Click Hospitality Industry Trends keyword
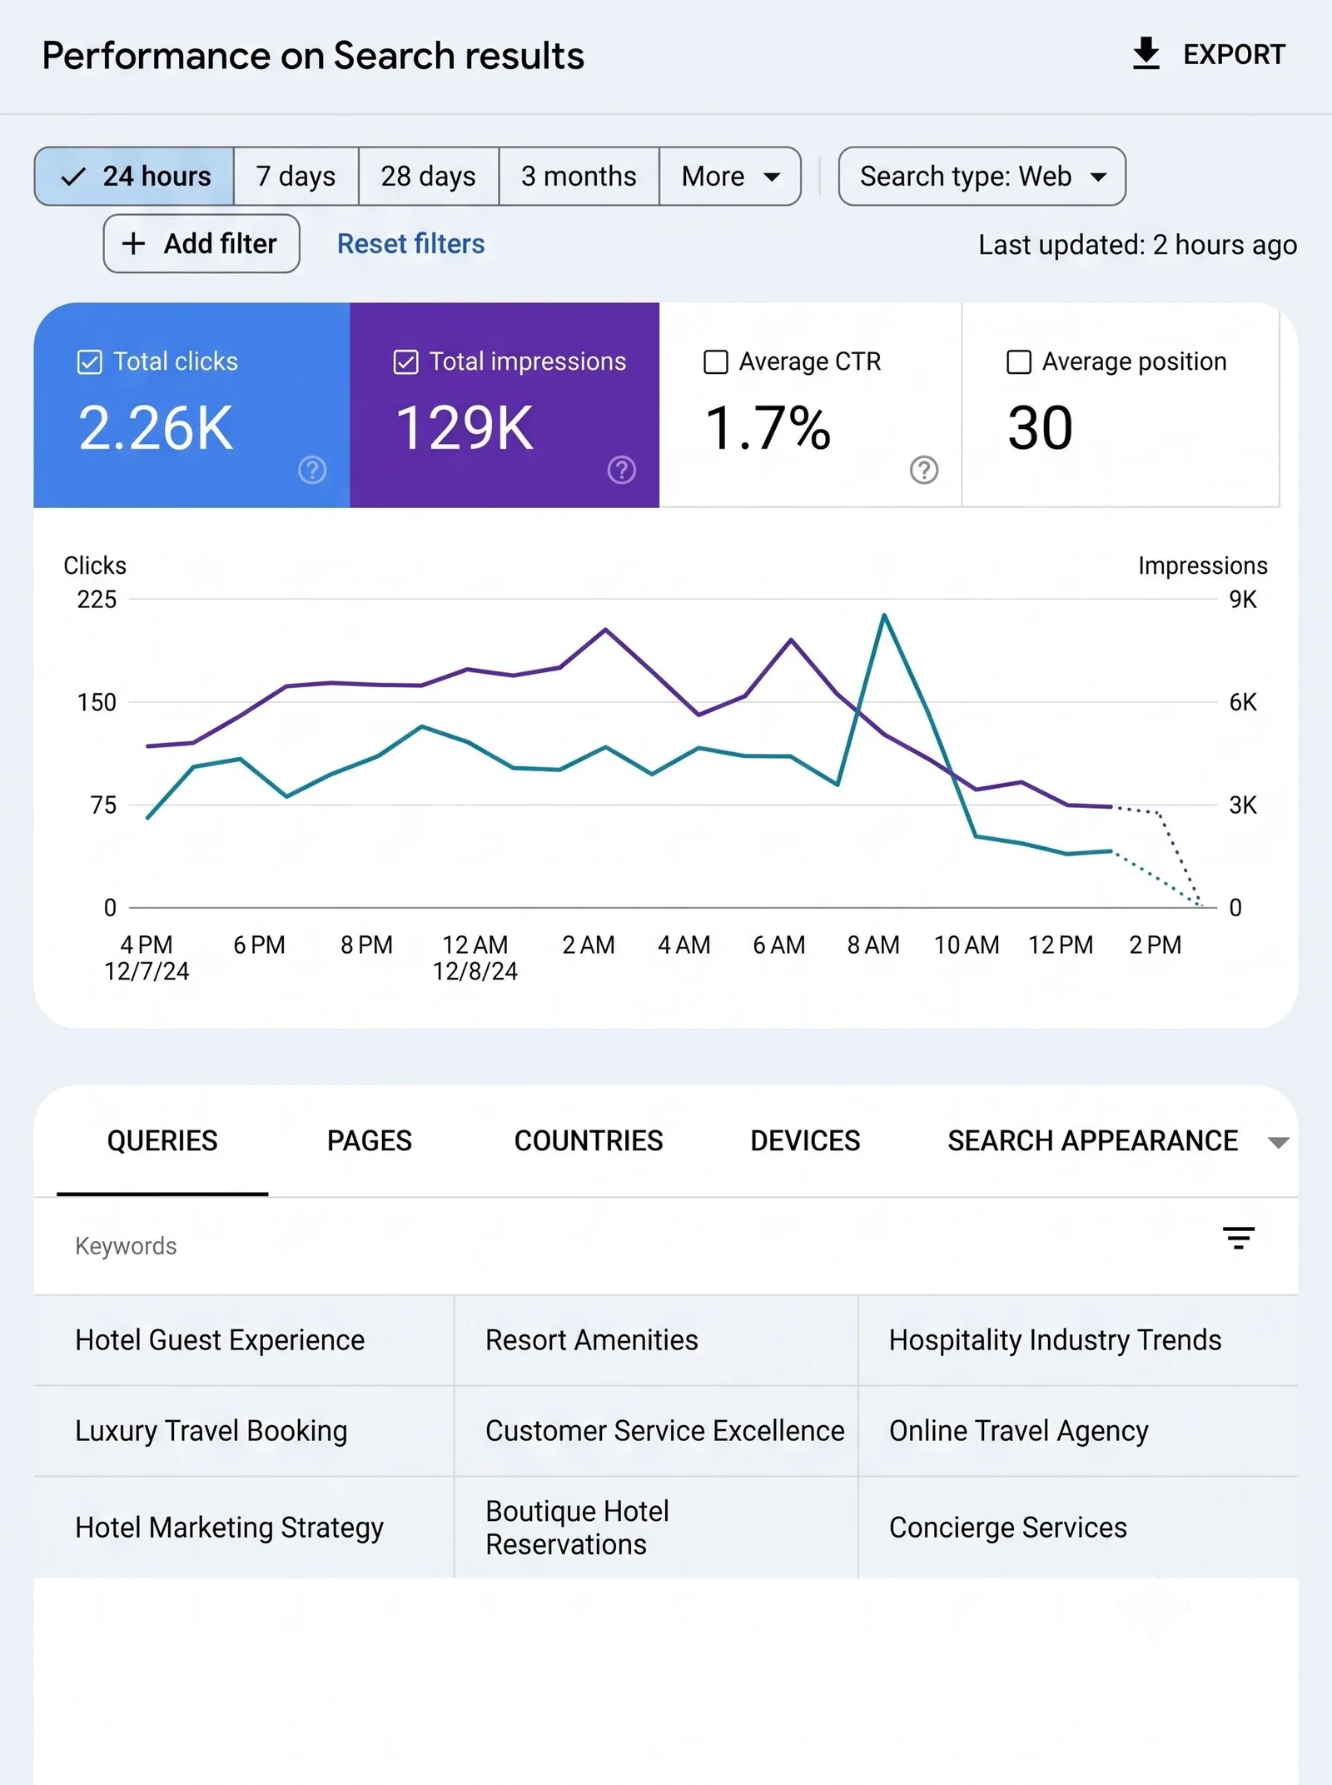The width and height of the screenshot is (1332, 1785). point(1055,1340)
